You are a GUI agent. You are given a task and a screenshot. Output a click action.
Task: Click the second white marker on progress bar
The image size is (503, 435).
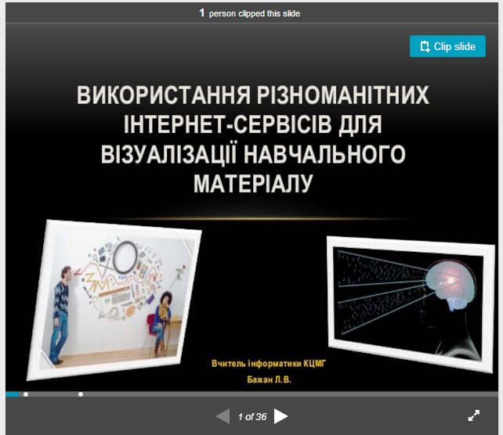click(81, 394)
